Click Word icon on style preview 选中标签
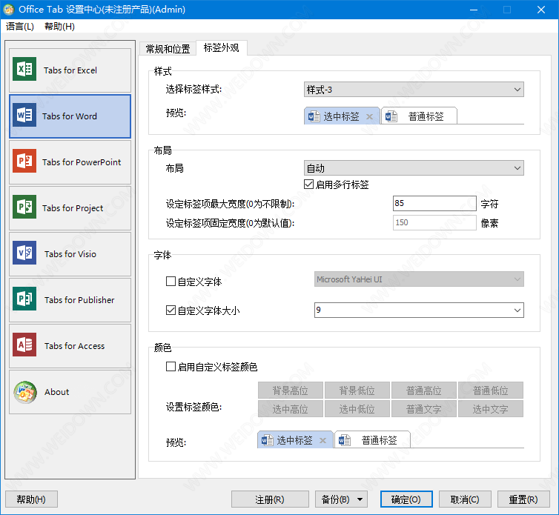559x515 pixels. pyautogui.click(x=314, y=116)
